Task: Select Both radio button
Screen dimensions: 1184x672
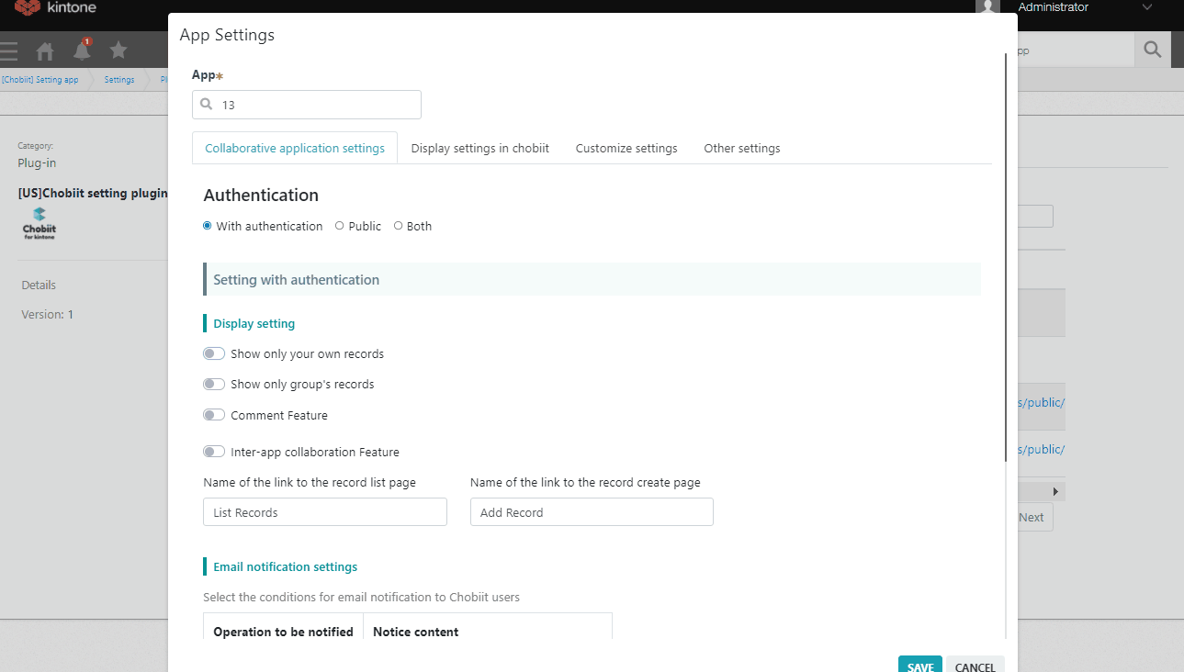Action: 399,226
